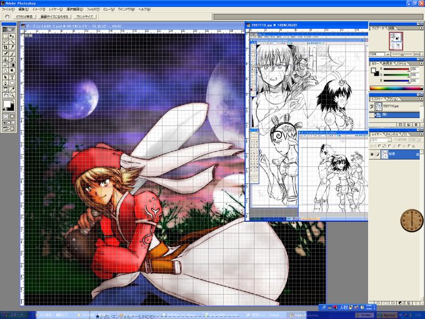Hide the background layer via eye icon
Screen dimensions: 425x319
372,154
